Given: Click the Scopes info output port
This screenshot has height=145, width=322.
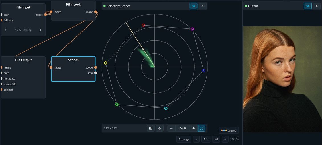Looking at the screenshot, I should click(95, 73).
